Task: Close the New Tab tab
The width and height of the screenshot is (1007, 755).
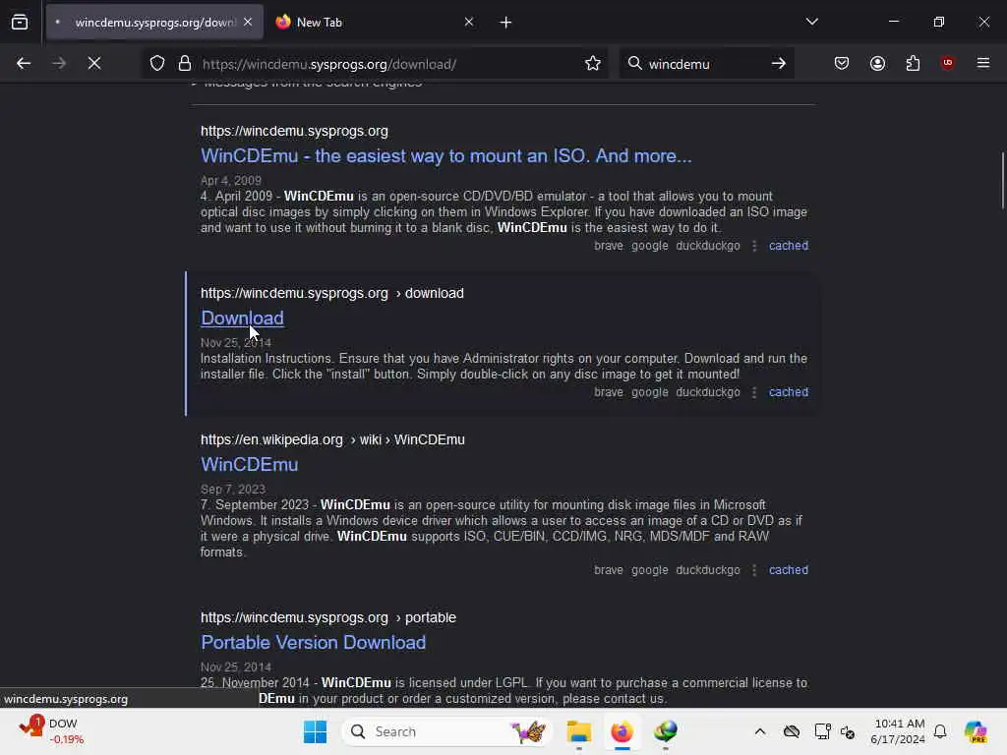Action: (469, 22)
